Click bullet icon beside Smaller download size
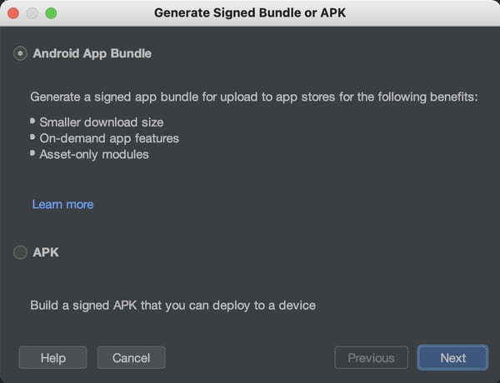The width and height of the screenshot is (500, 383). [x=32, y=121]
